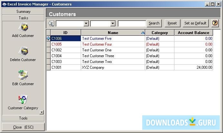Screen dimensions: 223x133
Task: Click the Add Customer label
Action: [23, 36]
